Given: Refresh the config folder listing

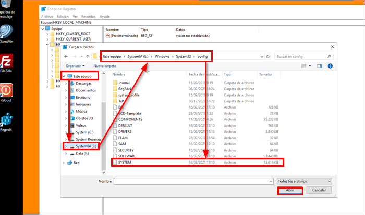Looking at the screenshot, I should point(267,57).
